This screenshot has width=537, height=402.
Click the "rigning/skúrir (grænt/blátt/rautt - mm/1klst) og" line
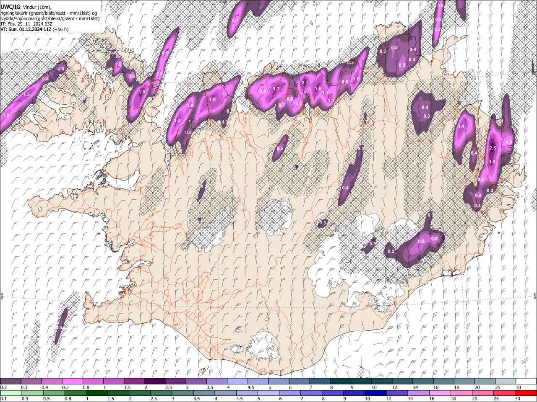pyautogui.click(x=49, y=13)
